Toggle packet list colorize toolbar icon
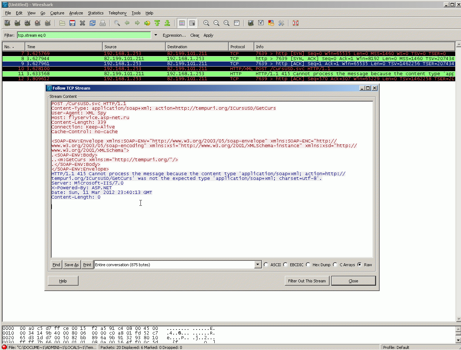Viewport: 461px width, 350px height. tap(182, 23)
